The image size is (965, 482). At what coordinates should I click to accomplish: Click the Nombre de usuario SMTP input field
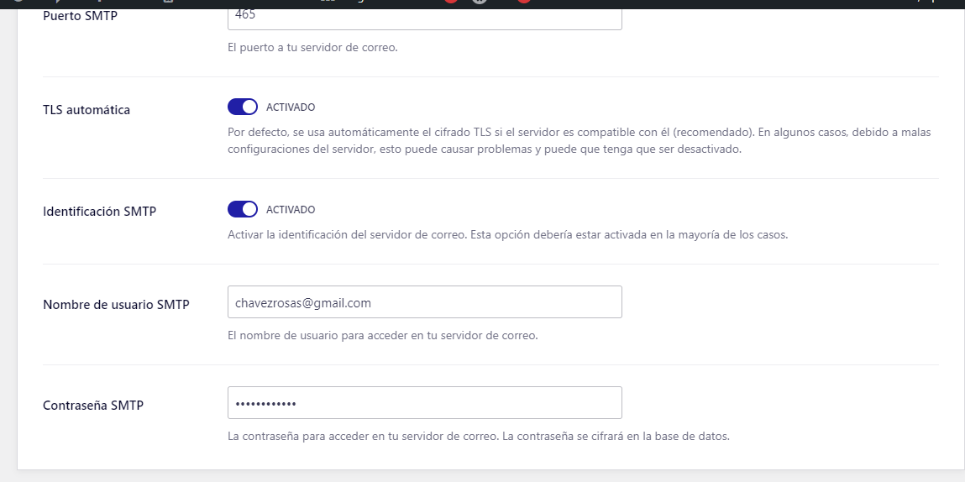point(425,302)
